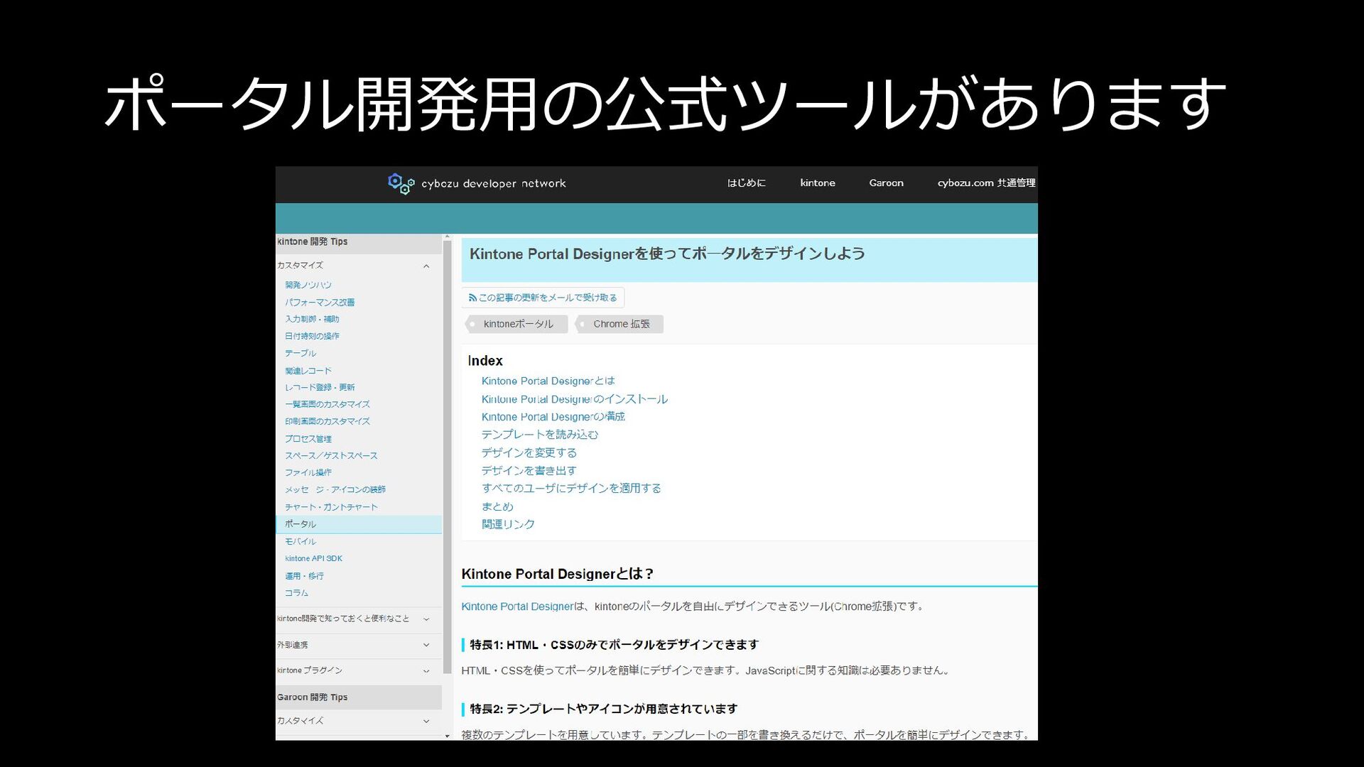Image resolution: width=1364 pixels, height=767 pixels.
Task: Click kintone 開発 Tips sidebar heading
Action: click(x=313, y=242)
